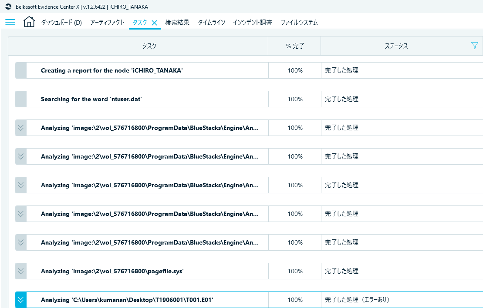Select 'Creating a report for the node' task
The height and width of the screenshot is (308, 483).
coord(112,70)
